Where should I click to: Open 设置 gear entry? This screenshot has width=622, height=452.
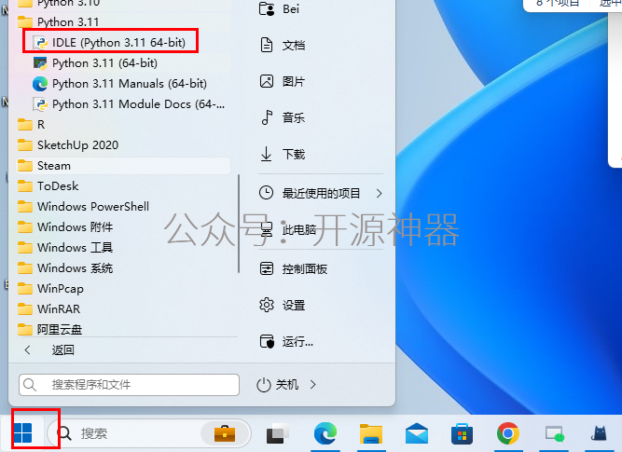click(x=283, y=306)
